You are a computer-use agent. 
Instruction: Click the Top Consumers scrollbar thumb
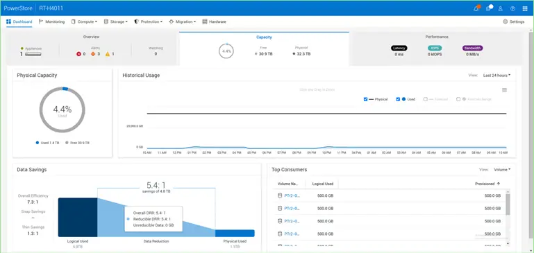(x=508, y=204)
